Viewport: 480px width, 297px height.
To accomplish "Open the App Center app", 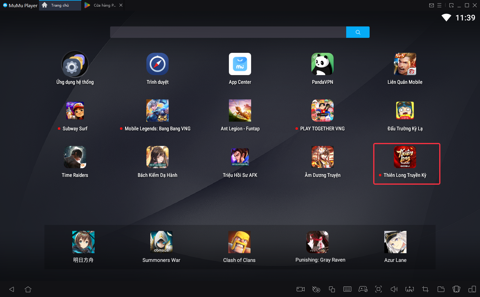I will tap(240, 64).
